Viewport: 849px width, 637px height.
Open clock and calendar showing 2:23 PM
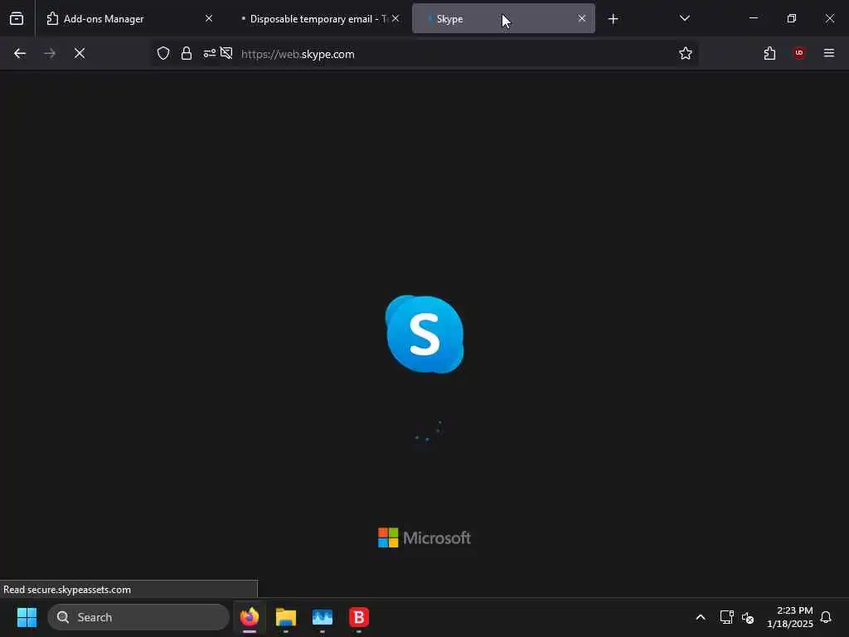pyautogui.click(x=789, y=617)
